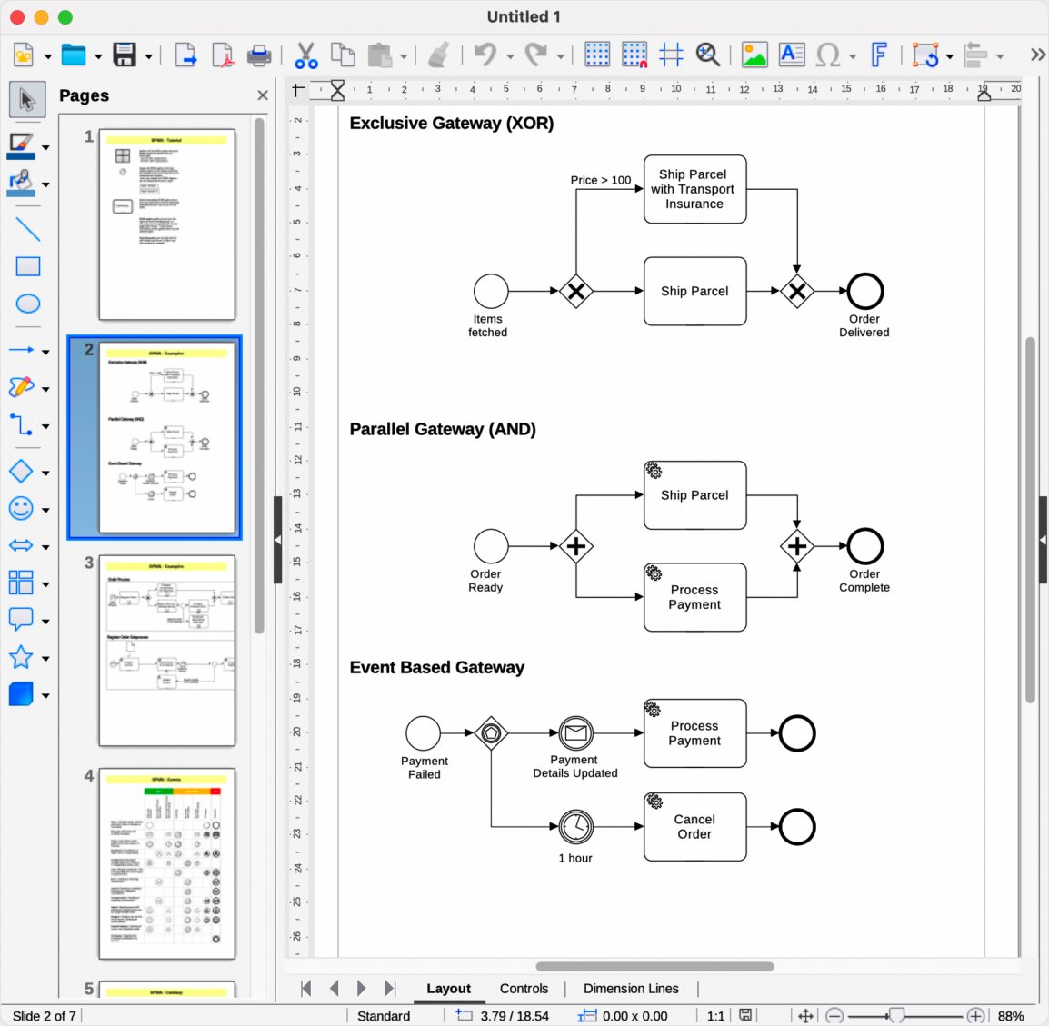Select the Insert Line tool
The height and width of the screenshot is (1026, 1049).
coord(27,229)
